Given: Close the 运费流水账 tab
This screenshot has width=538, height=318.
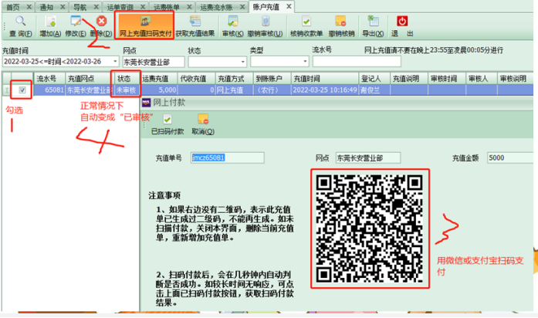Looking at the screenshot, I should point(242,7).
